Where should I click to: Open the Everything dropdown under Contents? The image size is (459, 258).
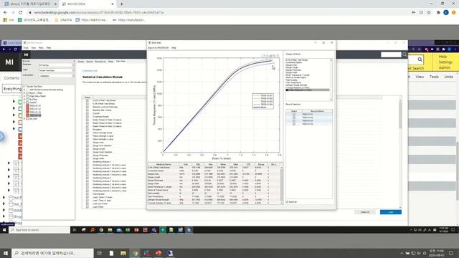click(12, 89)
